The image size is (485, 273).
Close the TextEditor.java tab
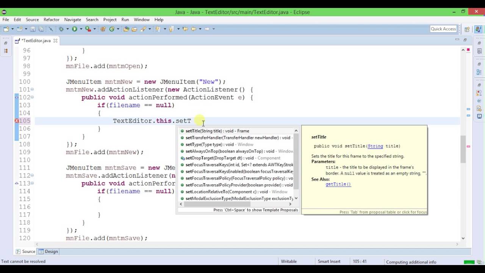55,41
